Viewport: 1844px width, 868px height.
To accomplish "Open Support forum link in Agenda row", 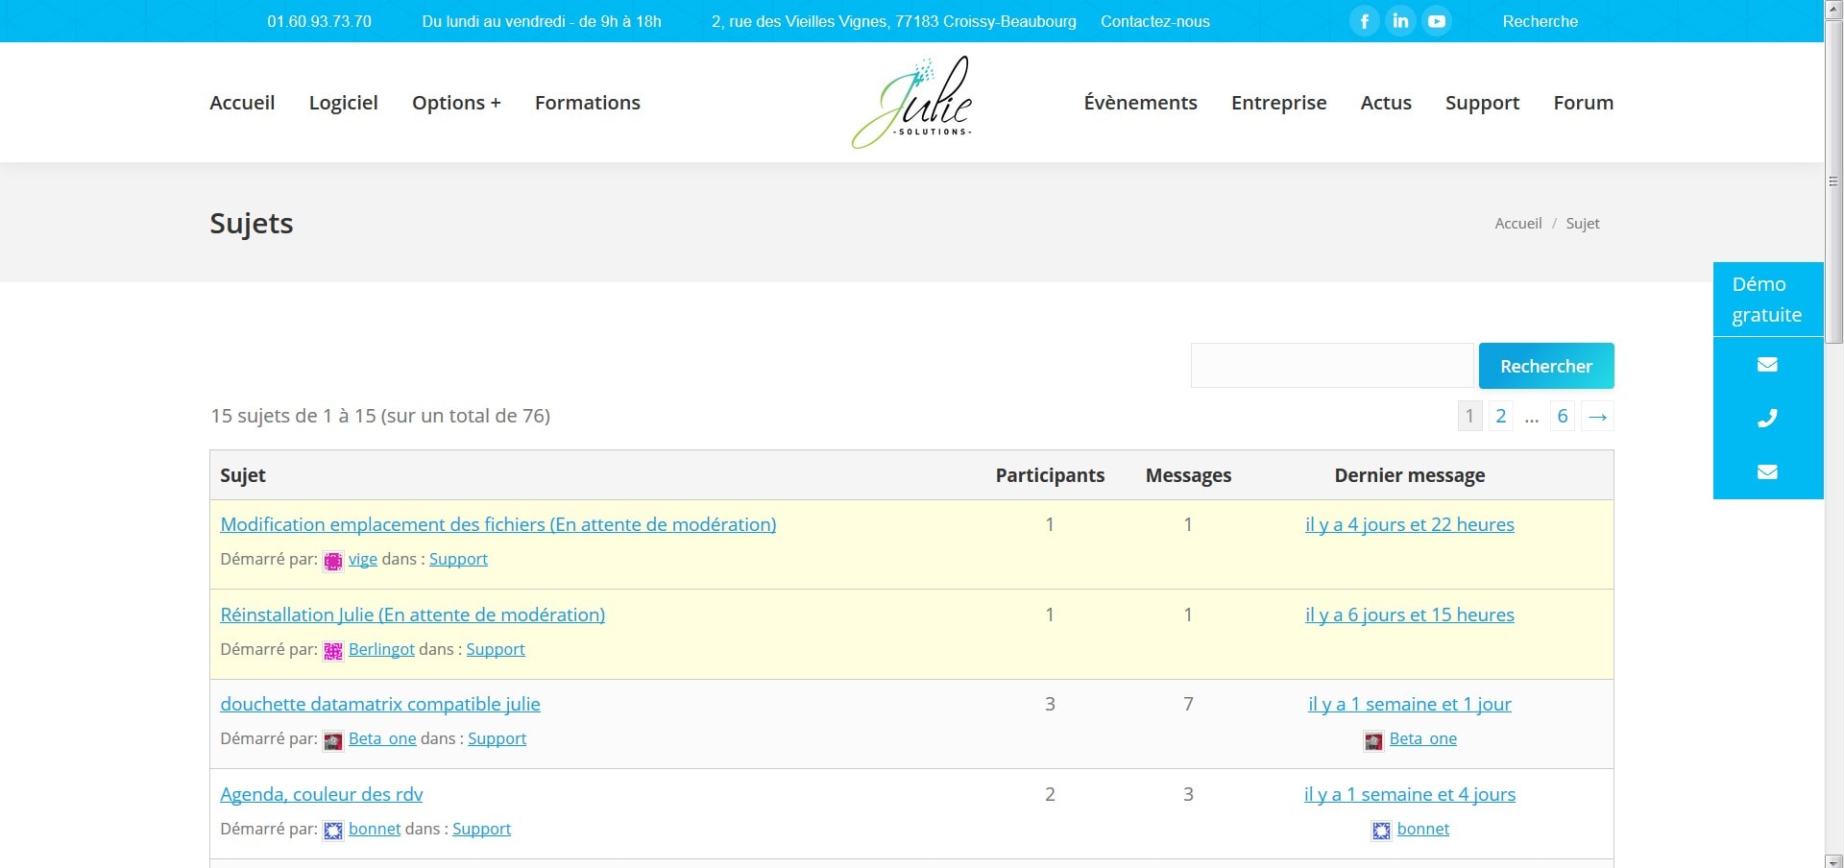I will 482,829.
